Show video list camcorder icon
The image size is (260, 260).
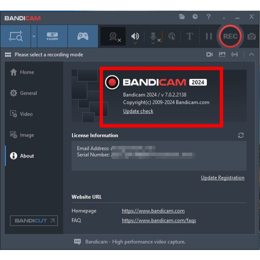[x=209, y=54]
